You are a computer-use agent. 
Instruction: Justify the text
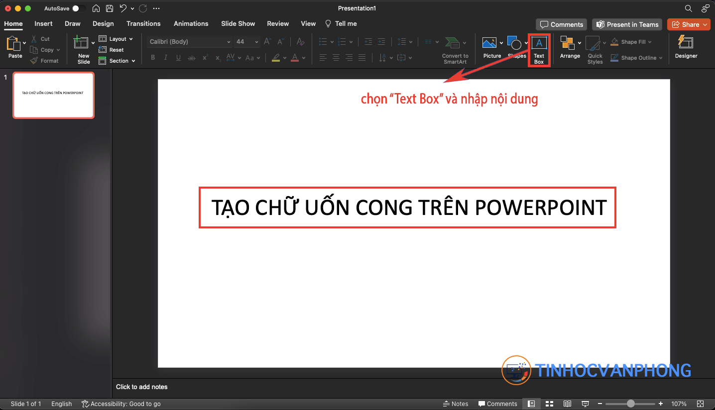(x=362, y=58)
